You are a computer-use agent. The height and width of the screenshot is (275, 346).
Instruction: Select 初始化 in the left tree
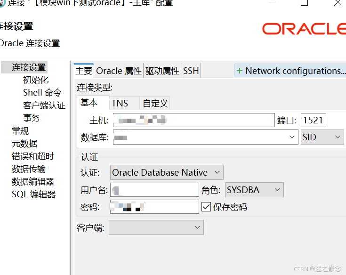pyautogui.click(x=36, y=80)
